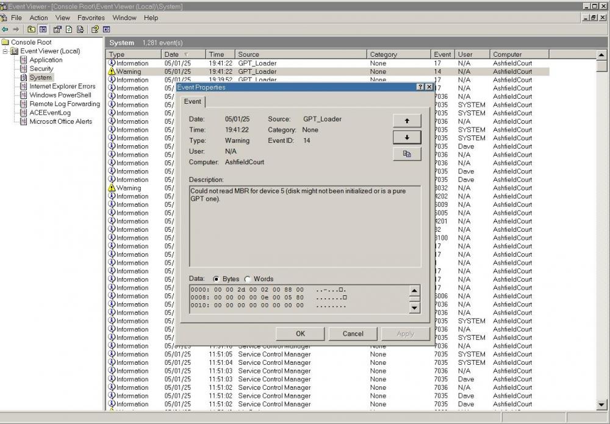Click the Export List toolbar icon
The height and width of the screenshot is (424, 610).
point(80,29)
